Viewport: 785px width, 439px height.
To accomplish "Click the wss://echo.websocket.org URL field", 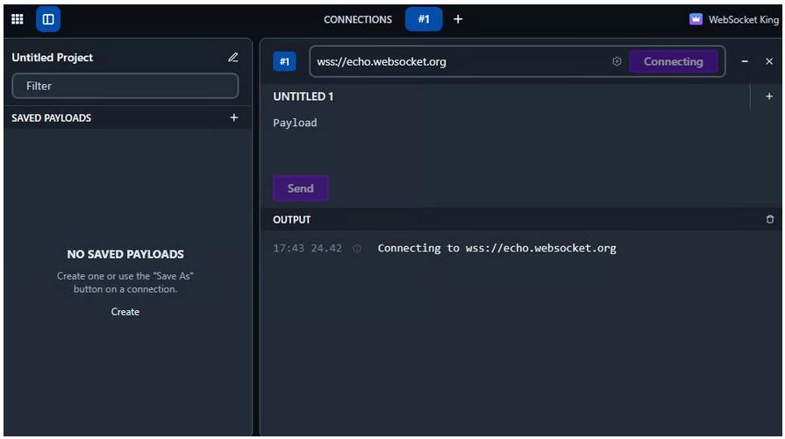I will tap(456, 62).
